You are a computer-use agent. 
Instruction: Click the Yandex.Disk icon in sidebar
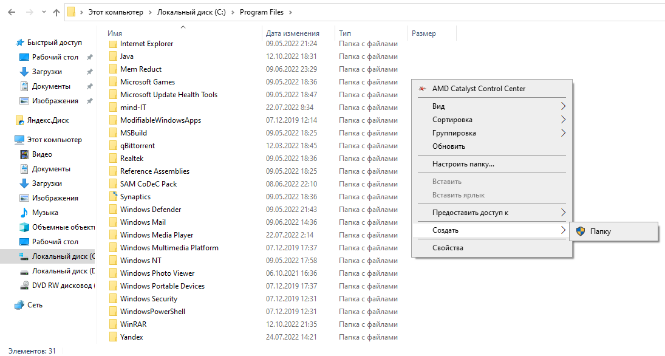pyautogui.click(x=19, y=120)
